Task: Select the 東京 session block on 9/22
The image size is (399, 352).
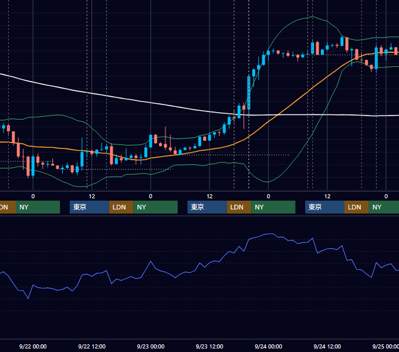Action: pyautogui.click(x=89, y=207)
